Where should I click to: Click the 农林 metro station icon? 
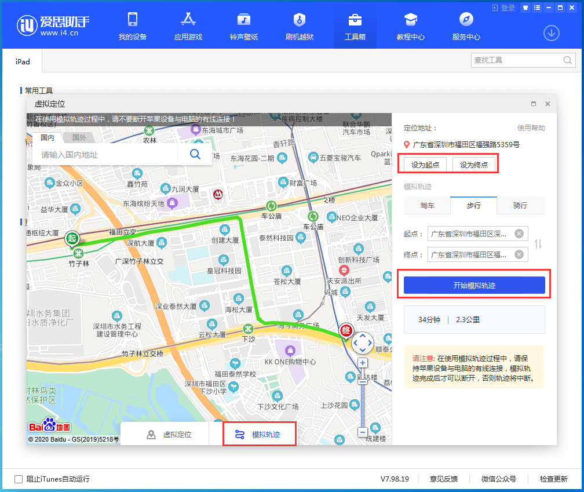click(x=149, y=131)
